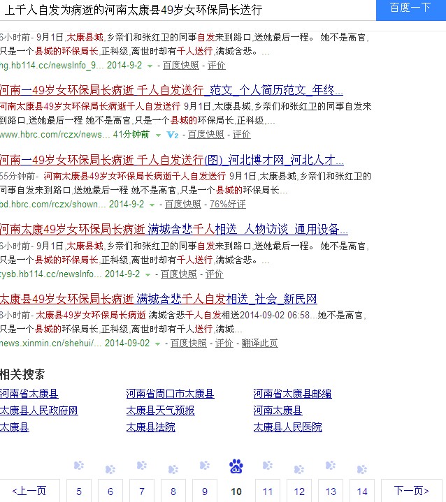
Task: Jump to results page 9
Action: [x=205, y=491]
